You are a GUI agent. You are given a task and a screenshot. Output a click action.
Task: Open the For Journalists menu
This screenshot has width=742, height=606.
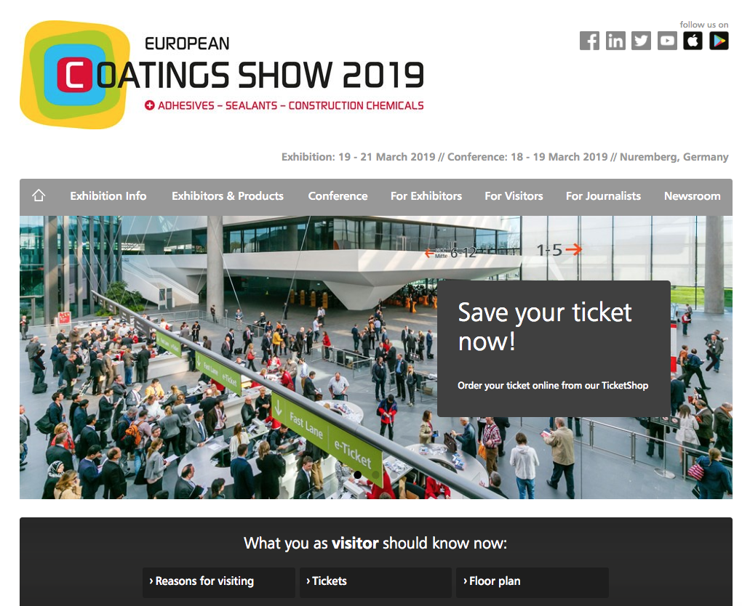(x=603, y=196)
